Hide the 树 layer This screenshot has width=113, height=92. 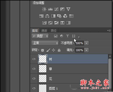click(34, 59)
